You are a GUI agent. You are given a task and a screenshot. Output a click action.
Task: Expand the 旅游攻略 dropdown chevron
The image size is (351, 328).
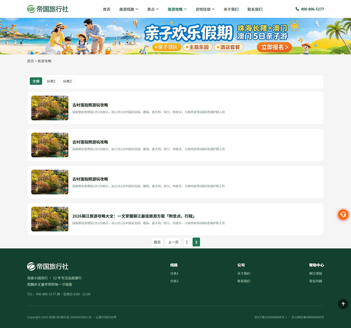(x=185, y=9)
